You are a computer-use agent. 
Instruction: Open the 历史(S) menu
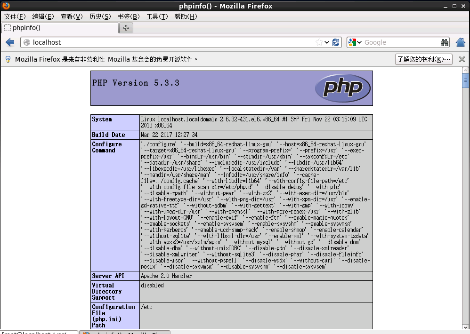tap(100, 16)
